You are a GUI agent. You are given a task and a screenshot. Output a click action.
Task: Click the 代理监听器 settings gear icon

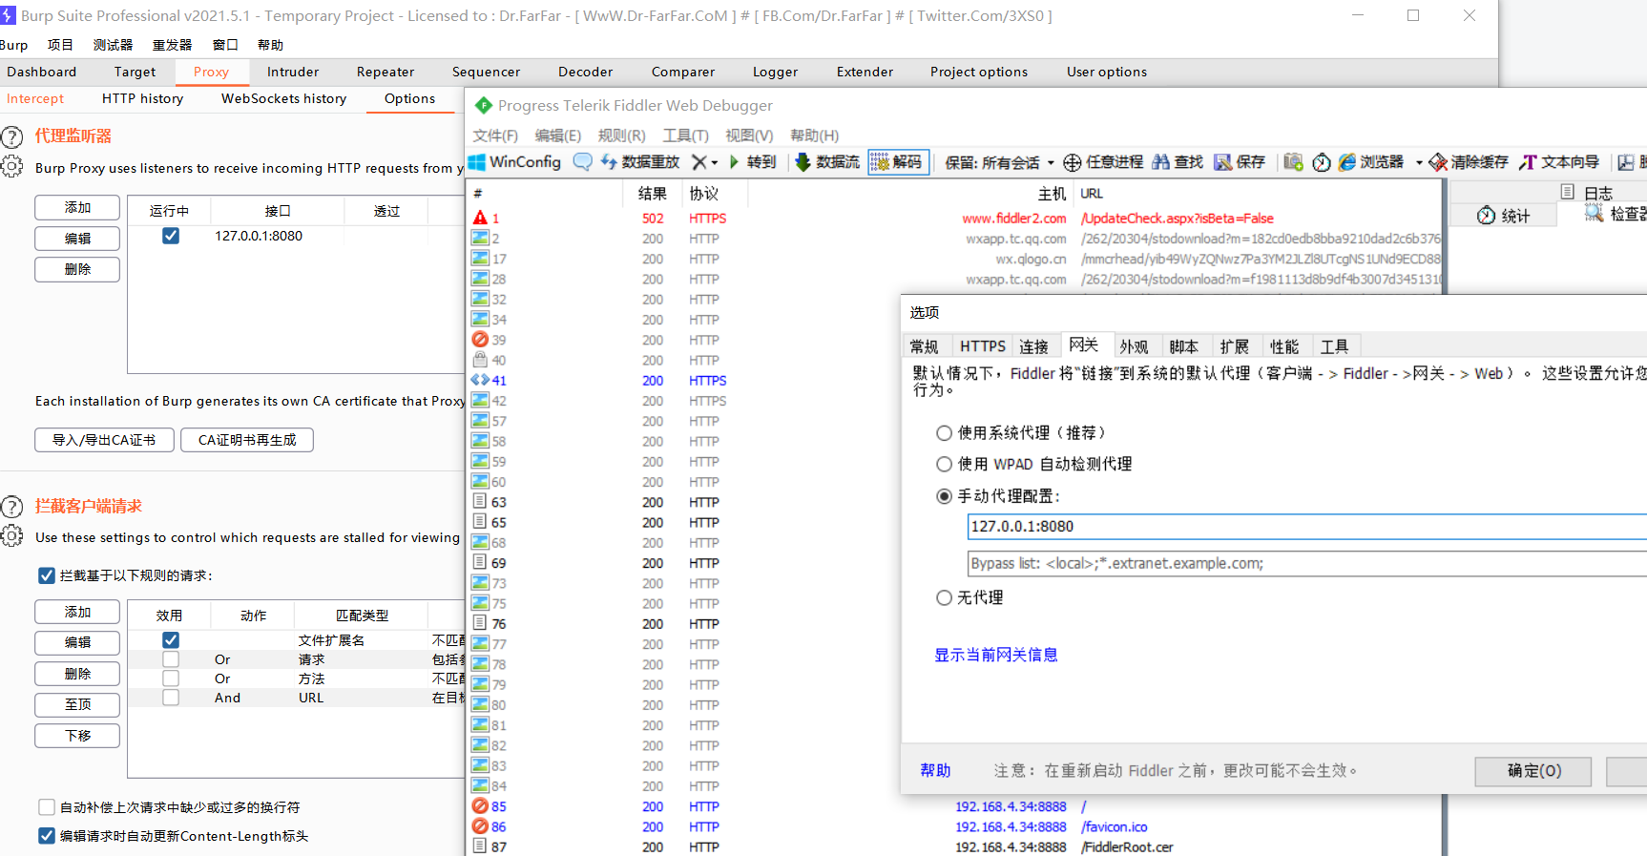pos(11,167)
